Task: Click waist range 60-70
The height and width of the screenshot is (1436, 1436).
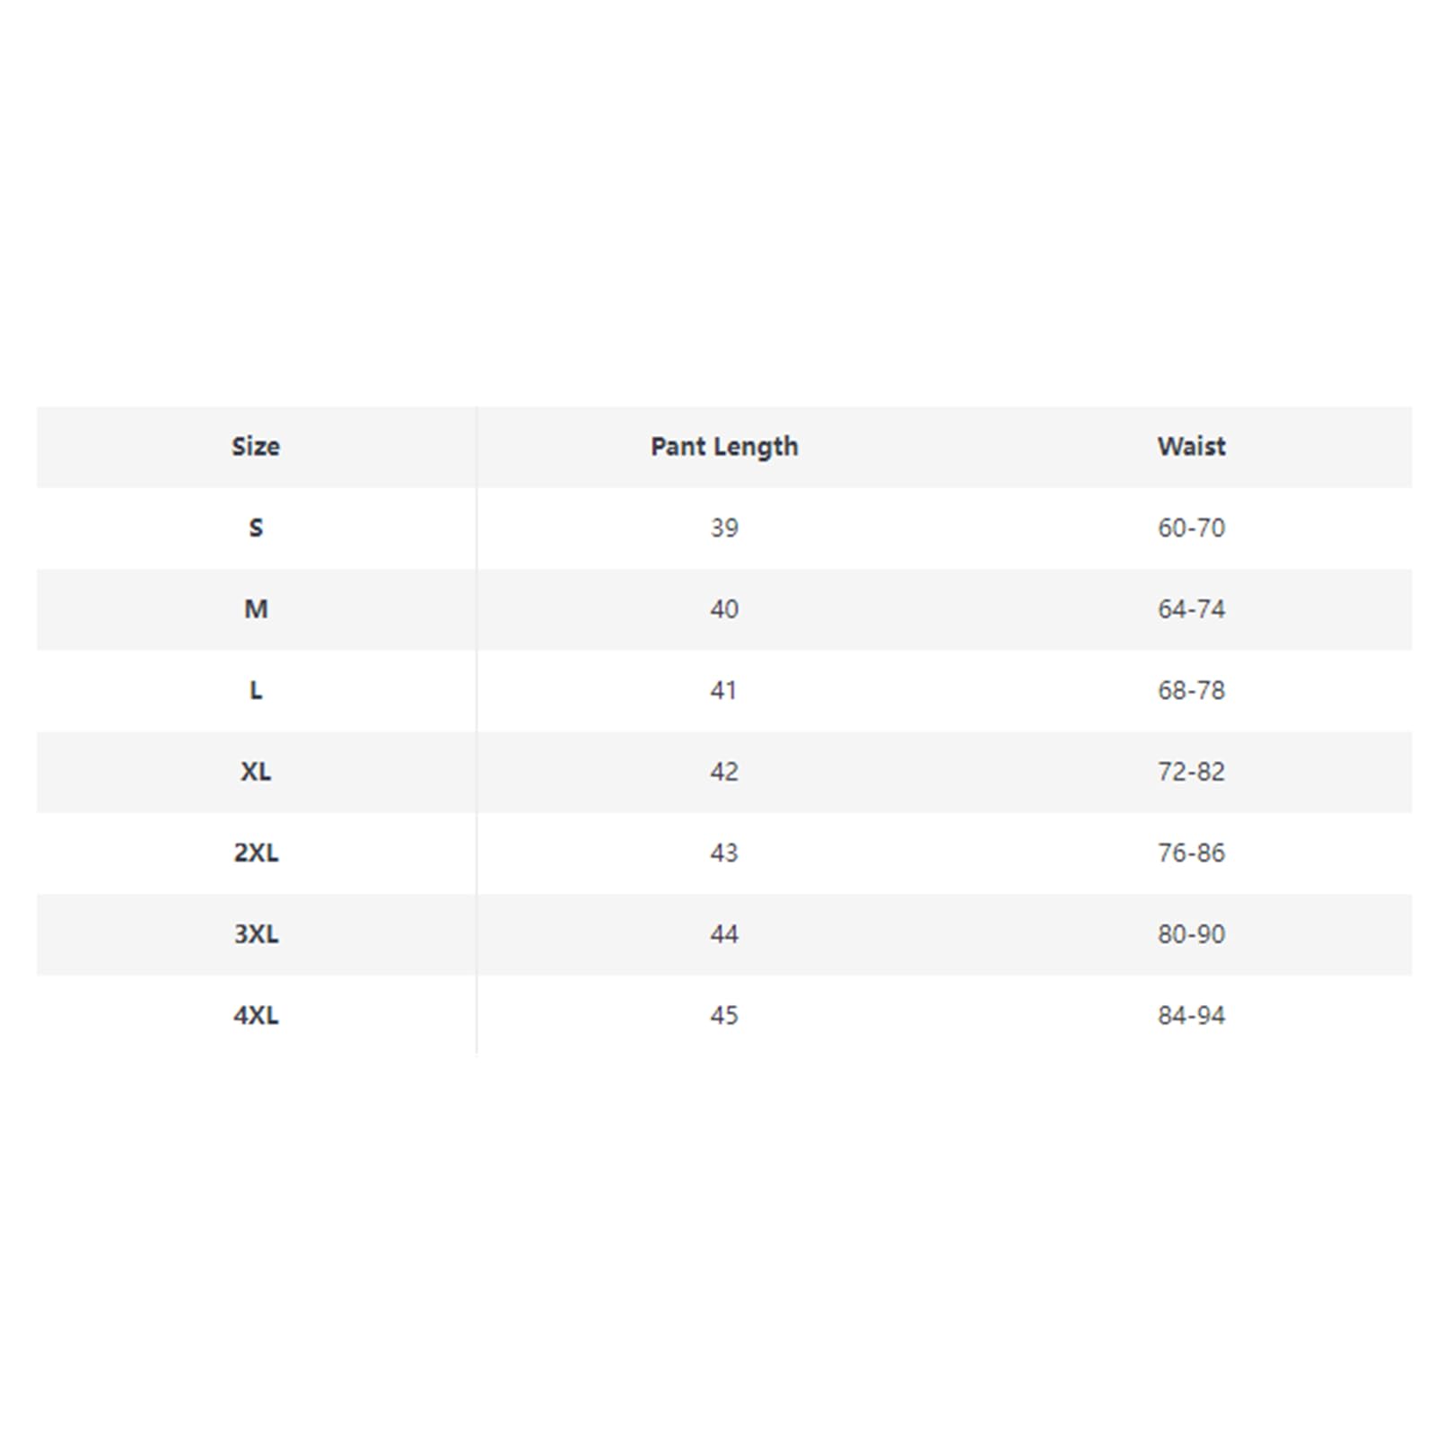Action: (x=1191, y=528)
